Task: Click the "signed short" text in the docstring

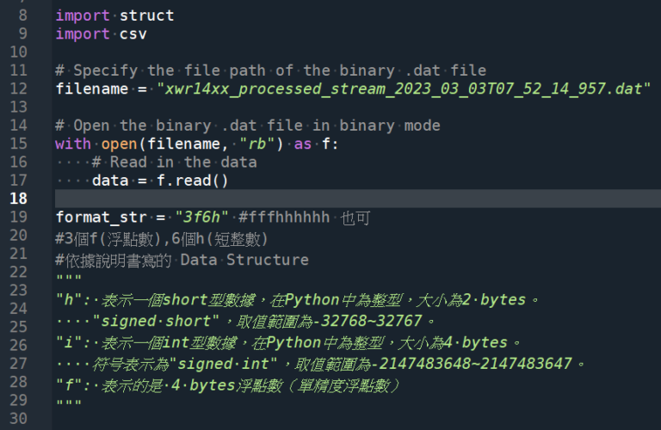Action: click(156, 322)
